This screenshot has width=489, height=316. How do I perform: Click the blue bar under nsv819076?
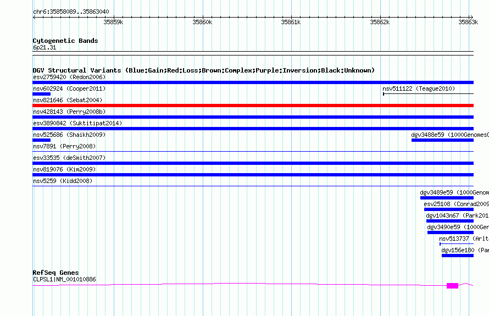(253, 175)
